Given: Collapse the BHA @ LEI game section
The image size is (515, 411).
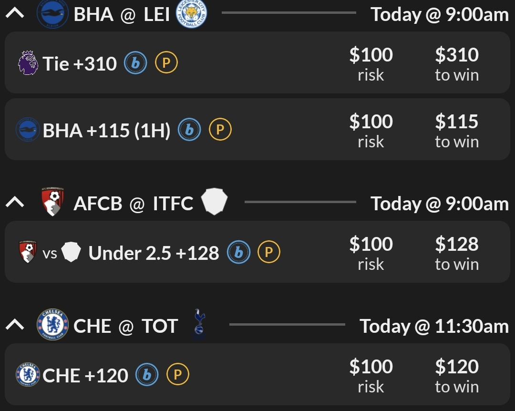Looking at the screenshot, I should [x=15, y=14].
